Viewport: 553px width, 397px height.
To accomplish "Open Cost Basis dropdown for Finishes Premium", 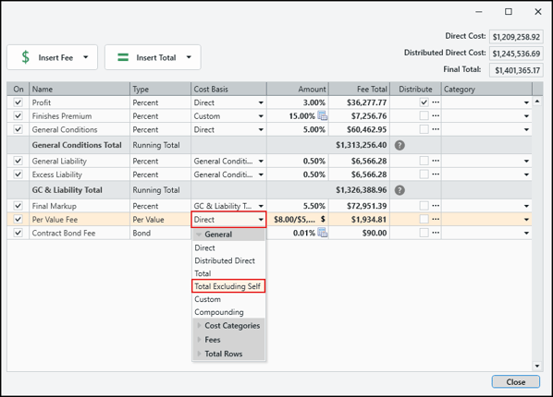I will (x=261, y=116).
